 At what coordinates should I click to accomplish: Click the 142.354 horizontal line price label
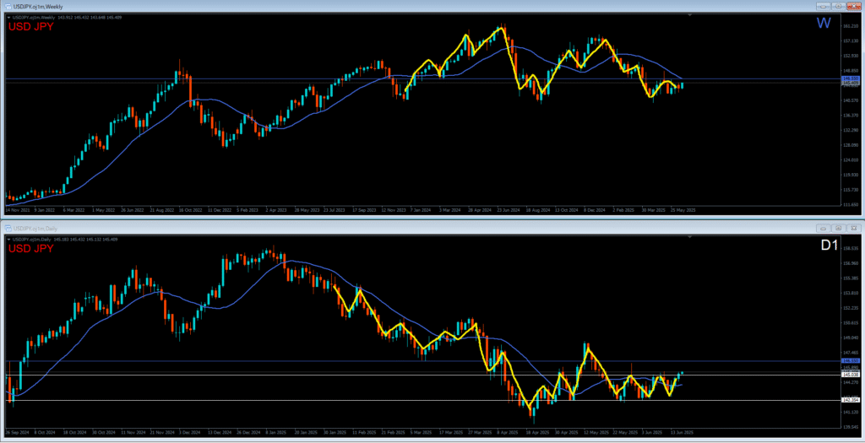click(x=851, y=400)
